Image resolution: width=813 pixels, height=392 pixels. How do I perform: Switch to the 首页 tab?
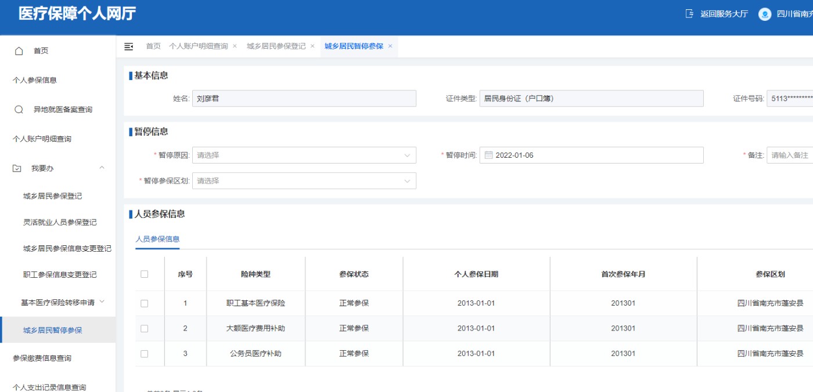point(153,46)
